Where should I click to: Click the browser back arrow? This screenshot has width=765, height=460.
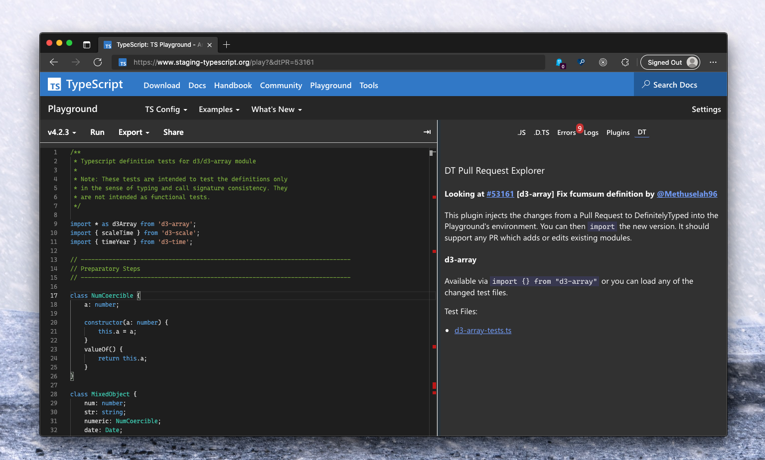[54, 62]
